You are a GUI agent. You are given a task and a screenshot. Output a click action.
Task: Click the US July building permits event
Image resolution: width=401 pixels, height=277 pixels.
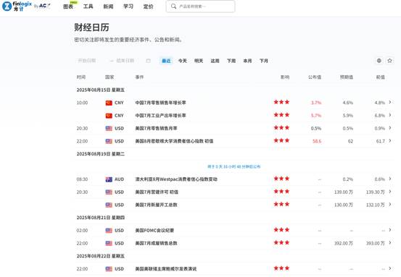point(157,192)
